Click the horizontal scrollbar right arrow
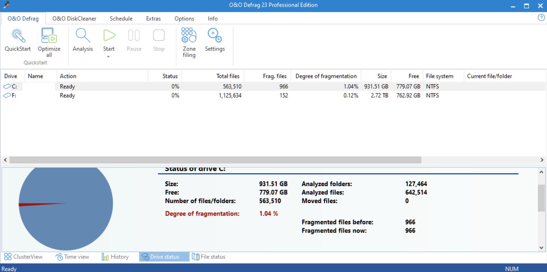The width and height of the screenshot is (547, 272). pyautogui.click(x=542, y=160)
